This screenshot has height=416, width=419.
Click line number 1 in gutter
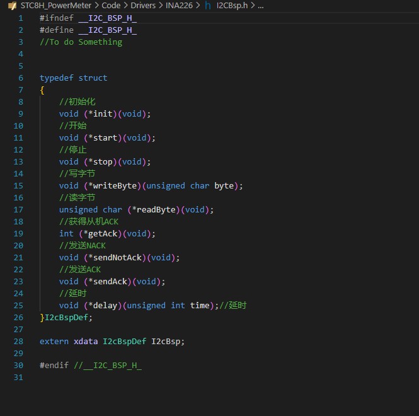[x=21, y=18]
